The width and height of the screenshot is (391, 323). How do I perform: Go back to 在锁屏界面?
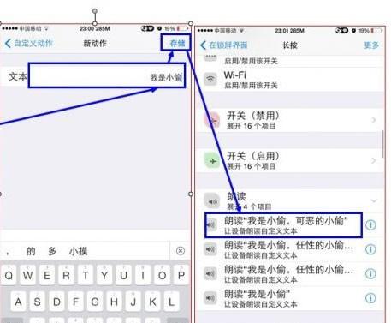(x=224, y=45)
